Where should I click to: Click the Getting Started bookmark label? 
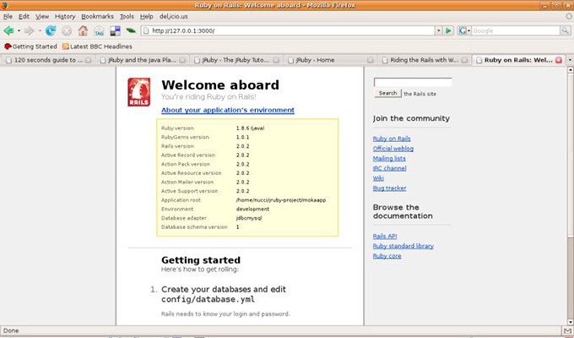[x=35, y=46]
